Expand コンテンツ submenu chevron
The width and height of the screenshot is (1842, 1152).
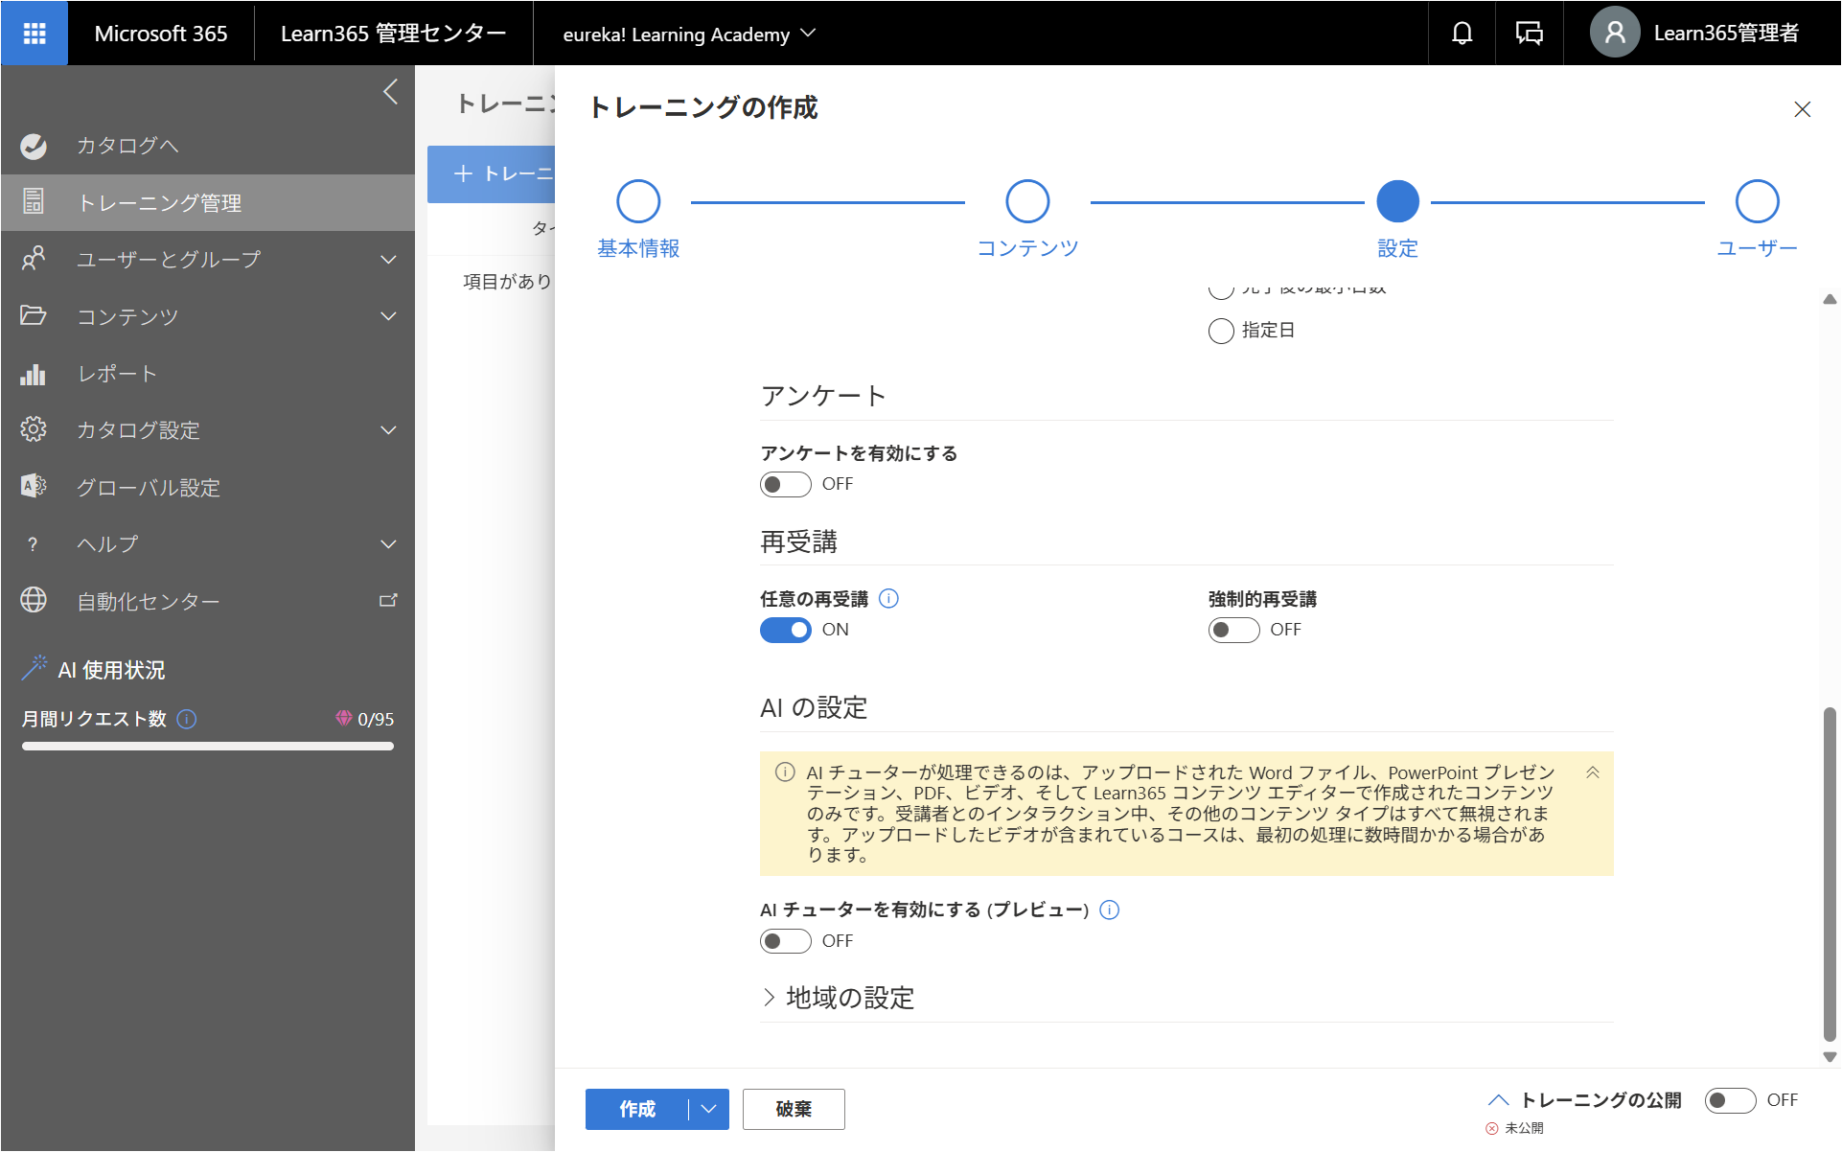[x=388, y=316]
